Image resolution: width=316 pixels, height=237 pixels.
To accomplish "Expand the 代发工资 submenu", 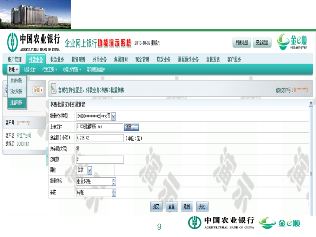I will coord(50,70).
